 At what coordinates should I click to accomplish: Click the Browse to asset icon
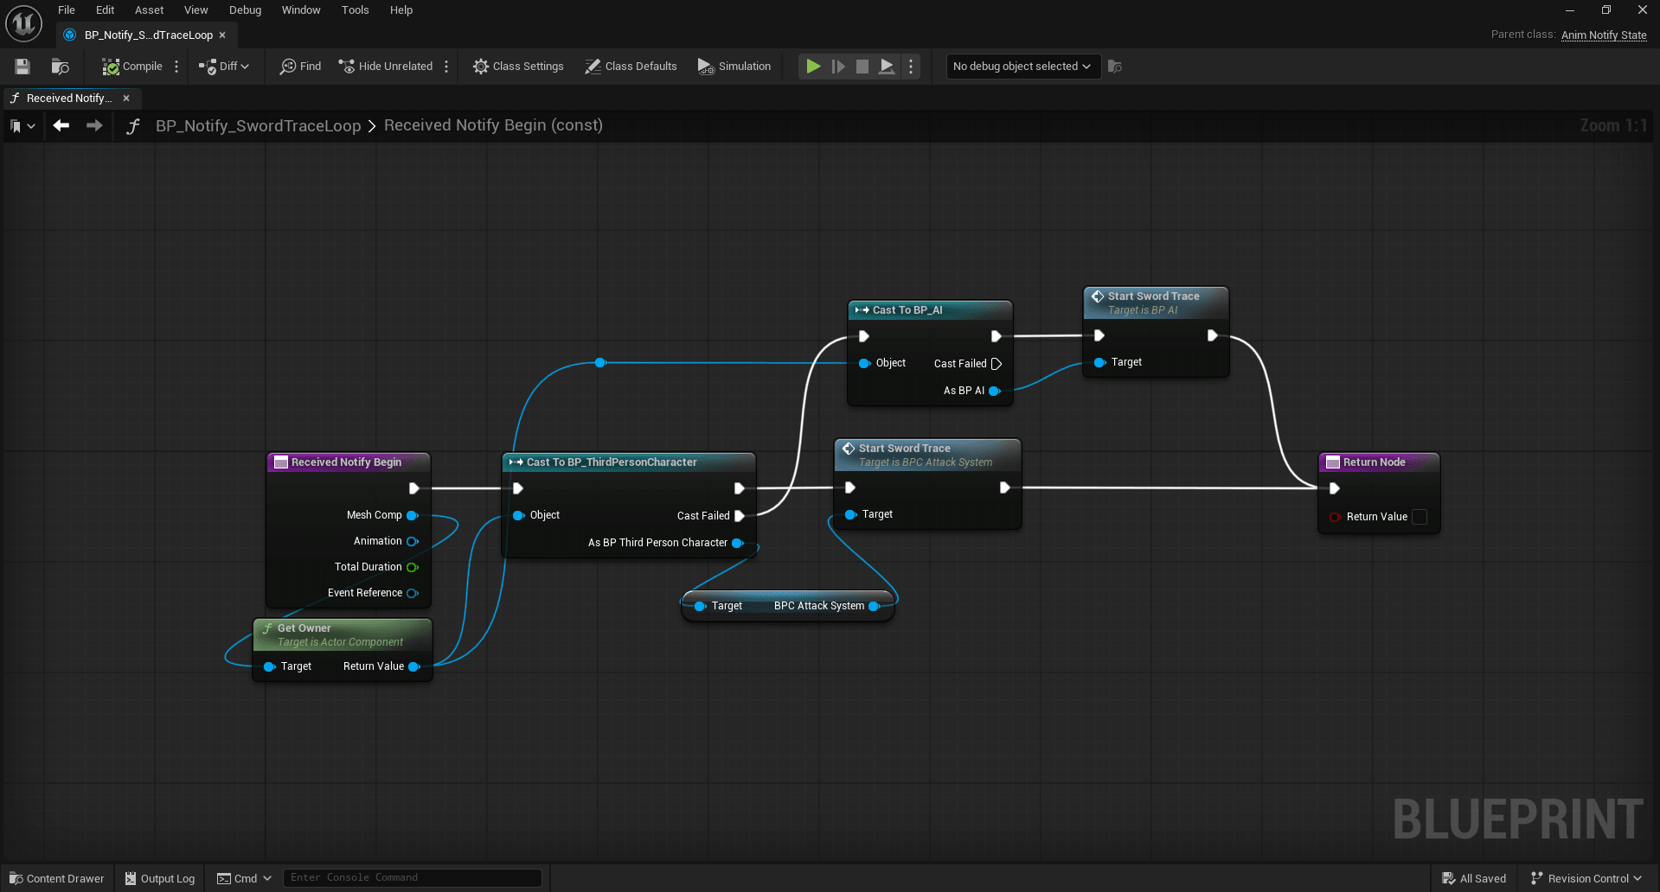[x=60, y=67]
